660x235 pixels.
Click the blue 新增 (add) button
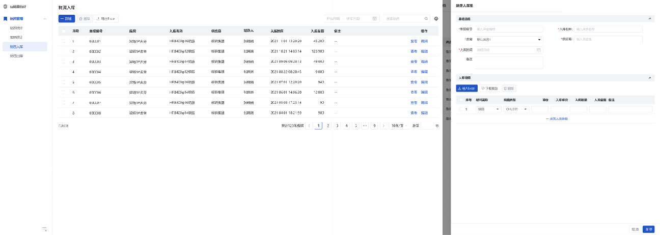tap(67, 18)
